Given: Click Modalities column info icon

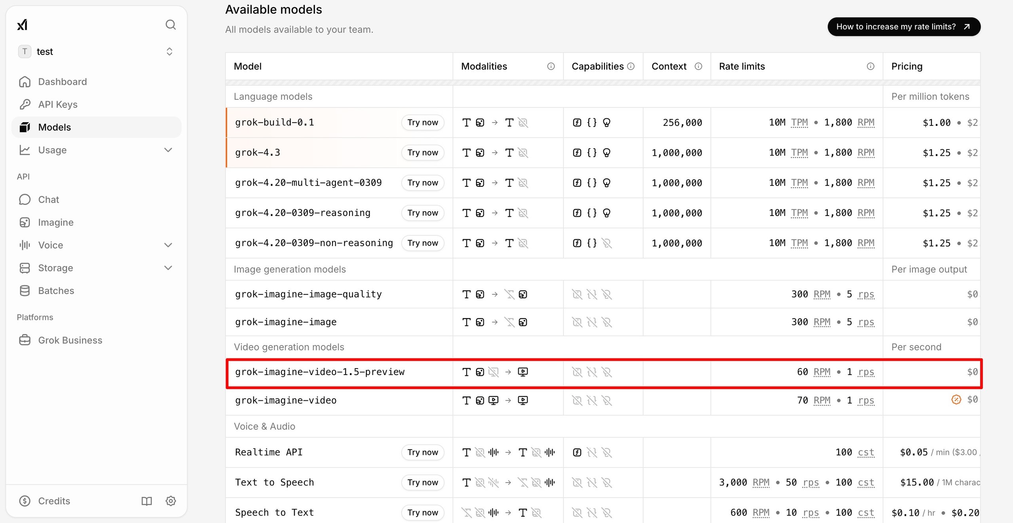Looking at the screenshot, I should (551, 66).
